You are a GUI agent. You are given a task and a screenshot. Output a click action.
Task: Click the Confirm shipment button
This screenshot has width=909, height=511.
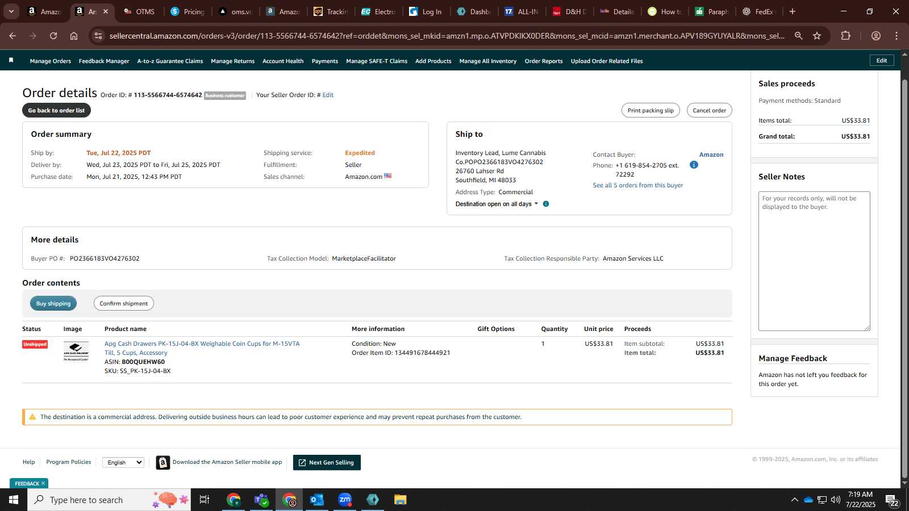(x=124, y=303)
